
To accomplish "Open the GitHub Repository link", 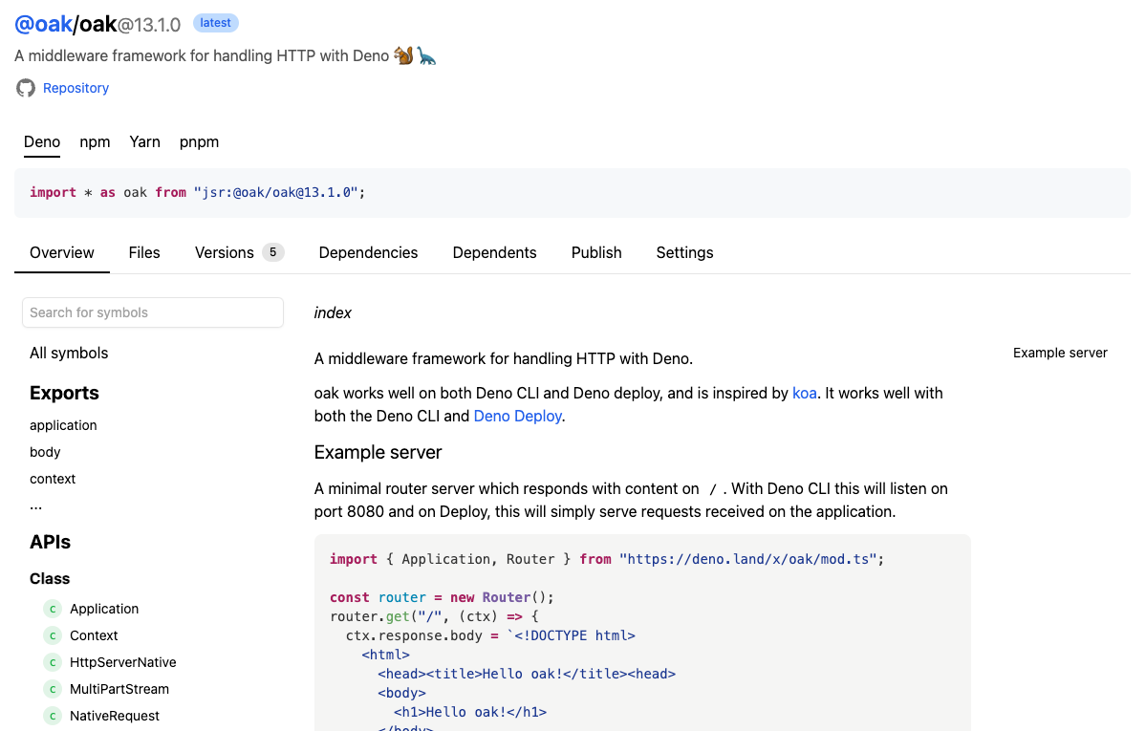I will pos(76,88).
